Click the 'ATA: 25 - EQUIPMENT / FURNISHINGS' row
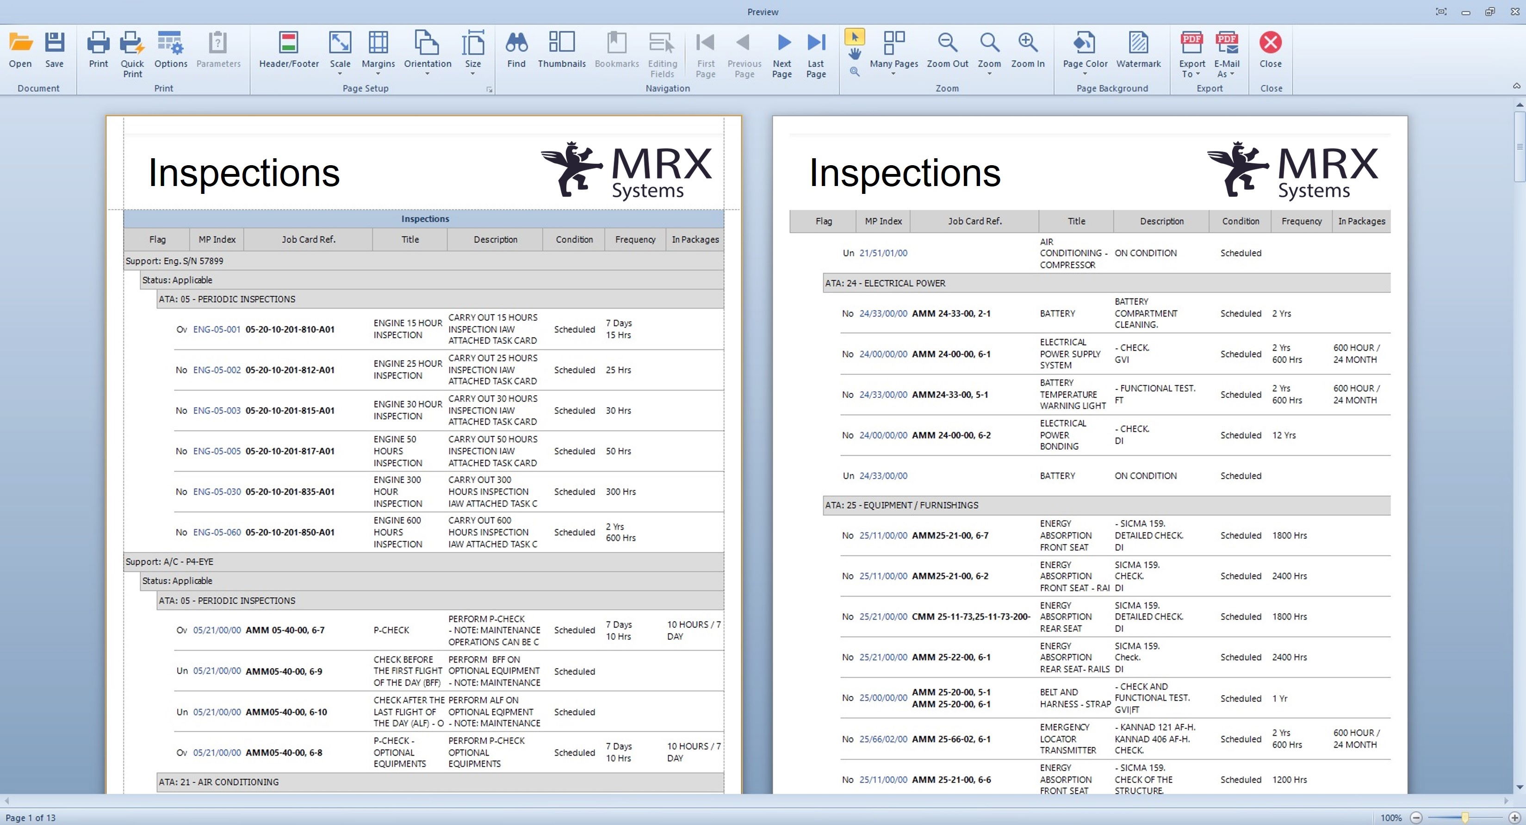This screenshot has height=825, width=1526. pos(1106,505)
